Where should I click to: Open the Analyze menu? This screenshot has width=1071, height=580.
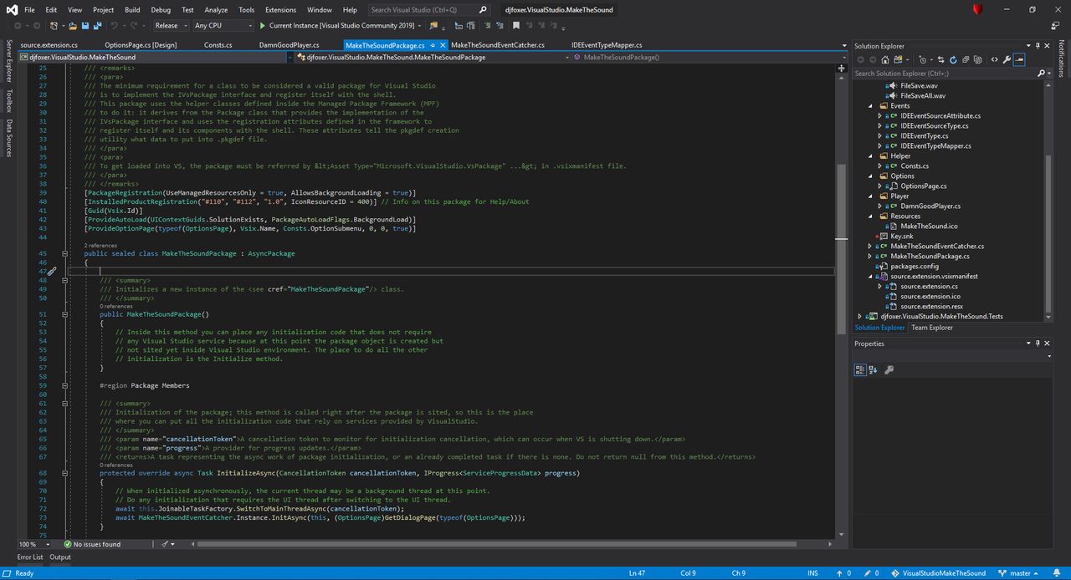(x=216, y=10)
